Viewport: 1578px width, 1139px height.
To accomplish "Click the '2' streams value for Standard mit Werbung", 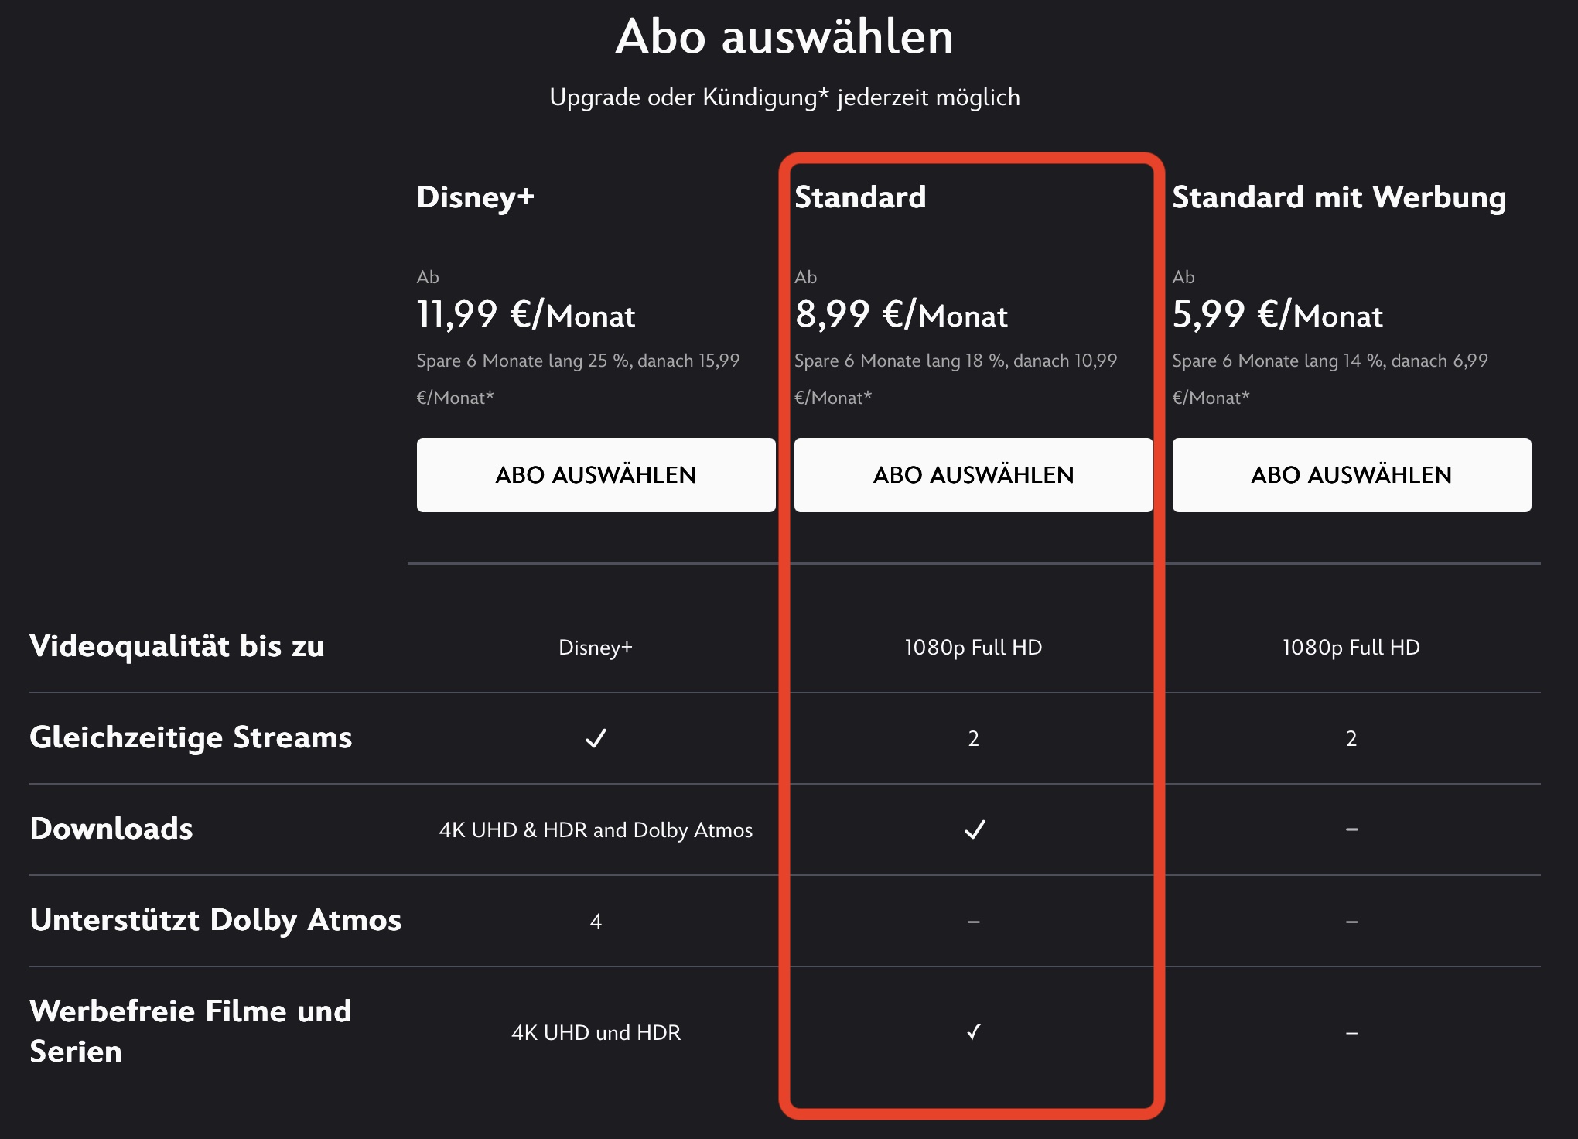I will (x=1351, y=740).
